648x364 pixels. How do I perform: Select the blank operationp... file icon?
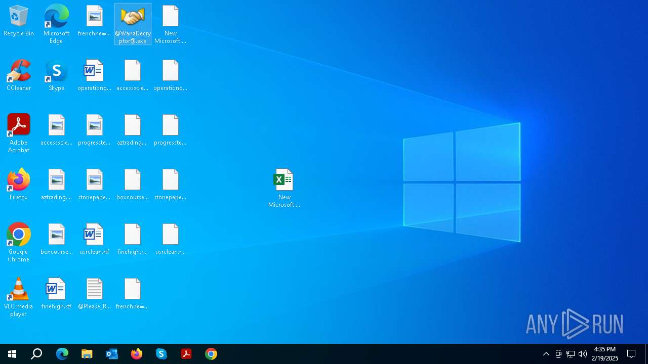[x=171, y=76]
